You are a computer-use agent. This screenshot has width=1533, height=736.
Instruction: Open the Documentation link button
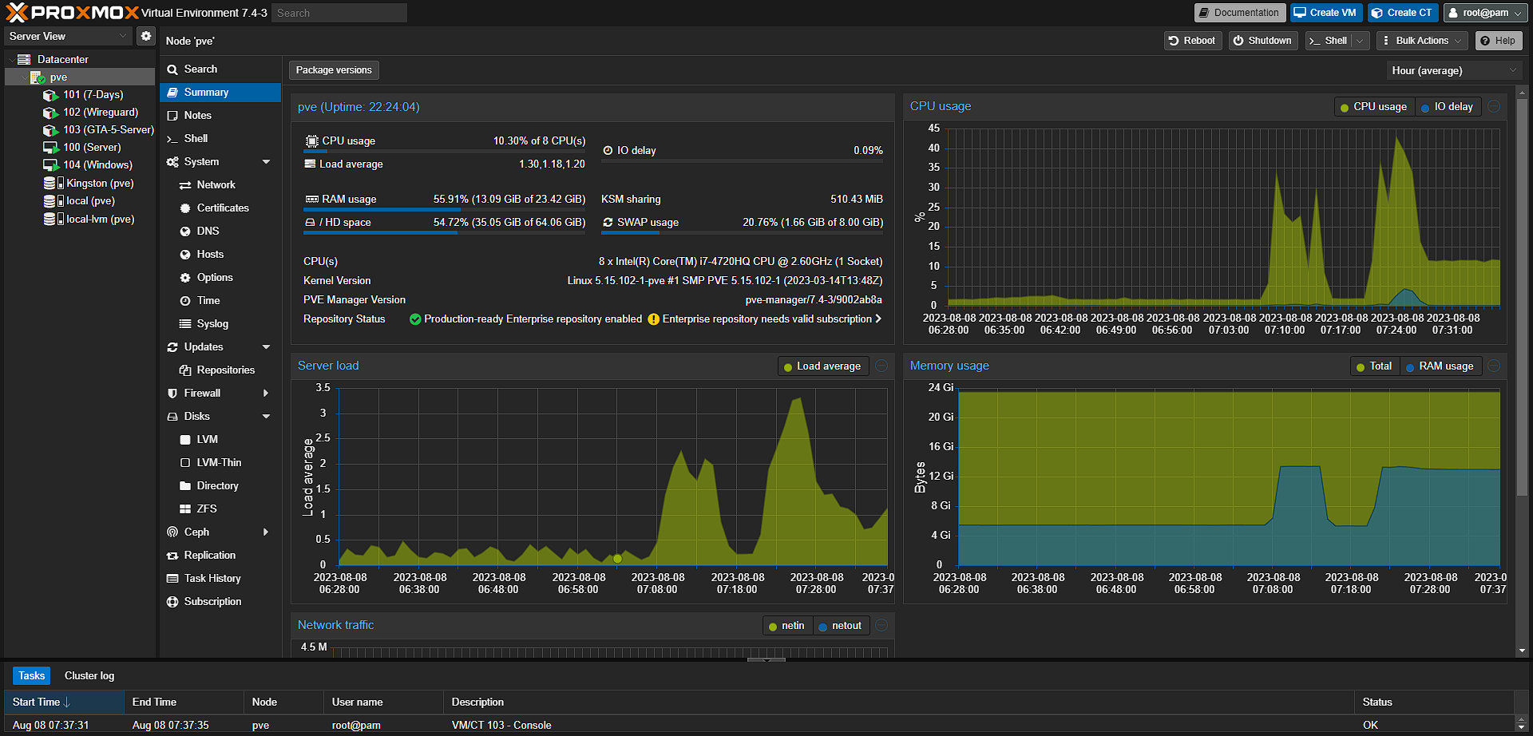point(1240,13)
